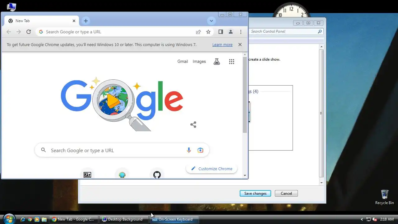Reload the page in Chrome
The image size is (398, 224).
tap(29, 32)
